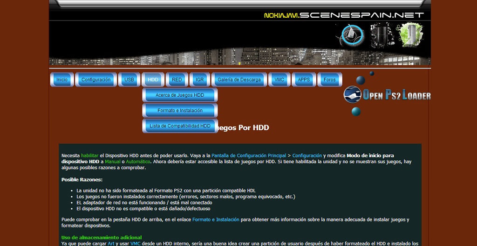Open the IGR menu tab
The width and height of the screenshot is (477, 246).
click(x=199, y=80)
